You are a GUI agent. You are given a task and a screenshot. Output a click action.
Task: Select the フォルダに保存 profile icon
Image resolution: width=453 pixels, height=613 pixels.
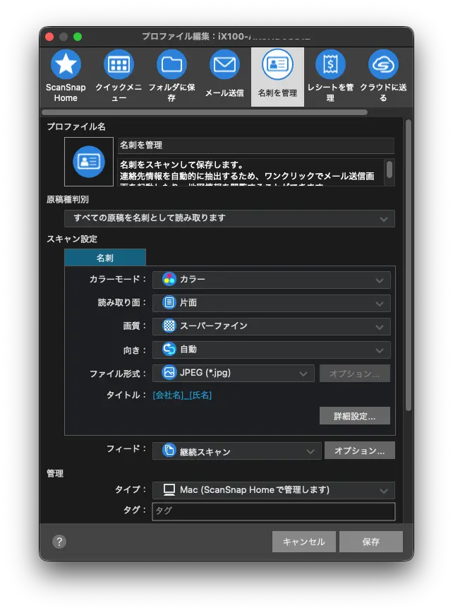[x=172, y=65]
